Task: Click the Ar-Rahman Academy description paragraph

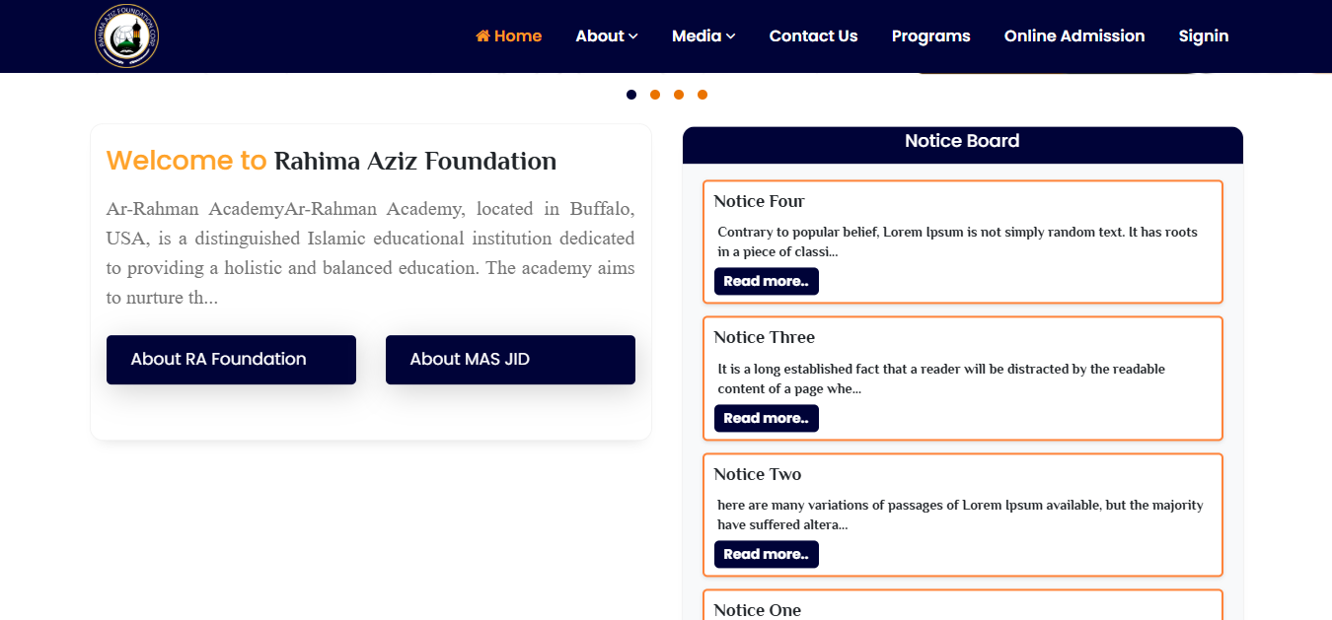Action: pyautogui.click(x=371, y=253)
